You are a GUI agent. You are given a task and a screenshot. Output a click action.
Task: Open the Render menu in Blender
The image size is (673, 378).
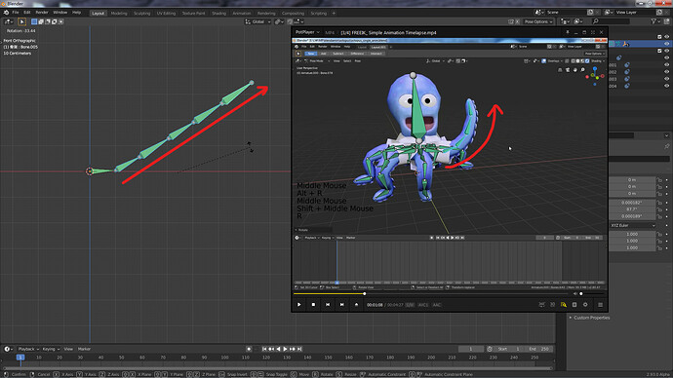42,13
